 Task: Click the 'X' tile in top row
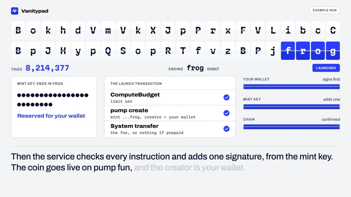(x=153, y=30)
